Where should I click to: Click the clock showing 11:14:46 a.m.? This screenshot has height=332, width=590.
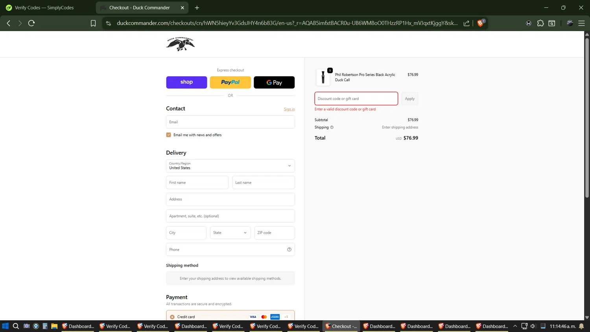coord(562,326)
